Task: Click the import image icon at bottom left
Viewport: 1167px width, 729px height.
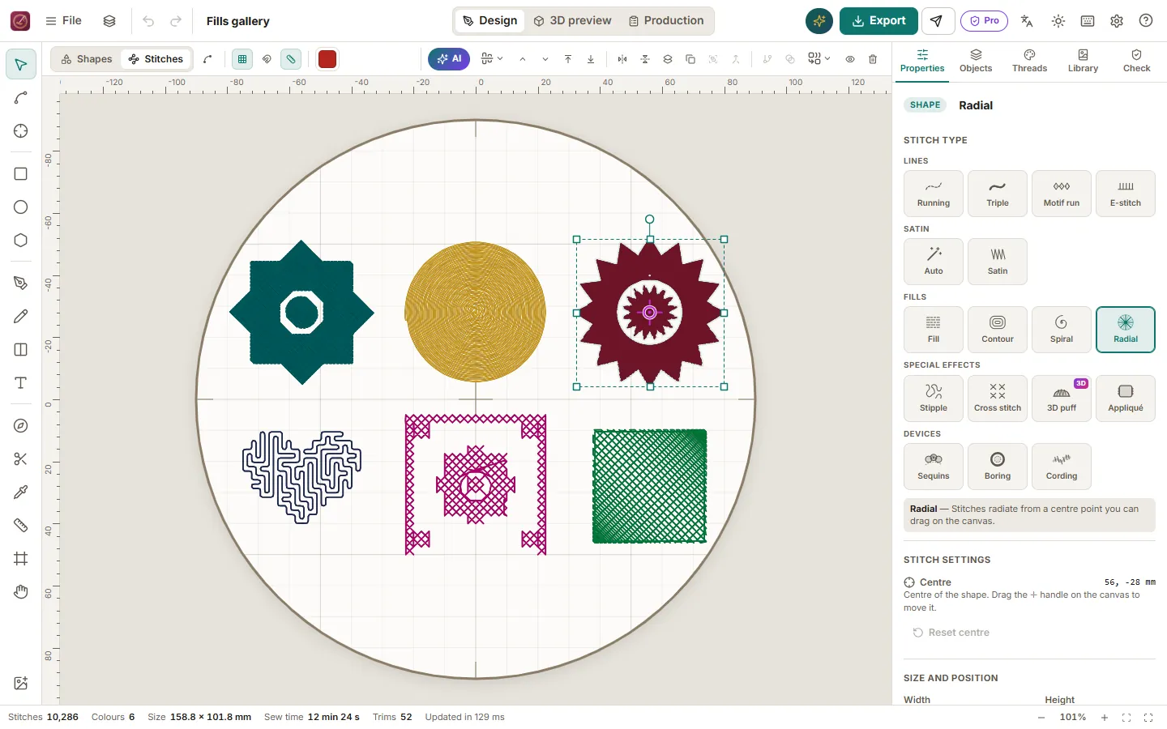Action: point(21,684)
